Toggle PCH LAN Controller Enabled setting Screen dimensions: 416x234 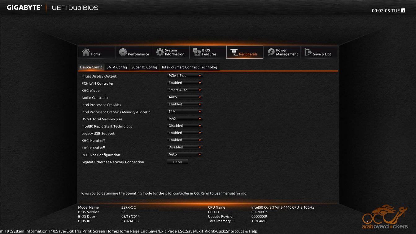[185, 83]
